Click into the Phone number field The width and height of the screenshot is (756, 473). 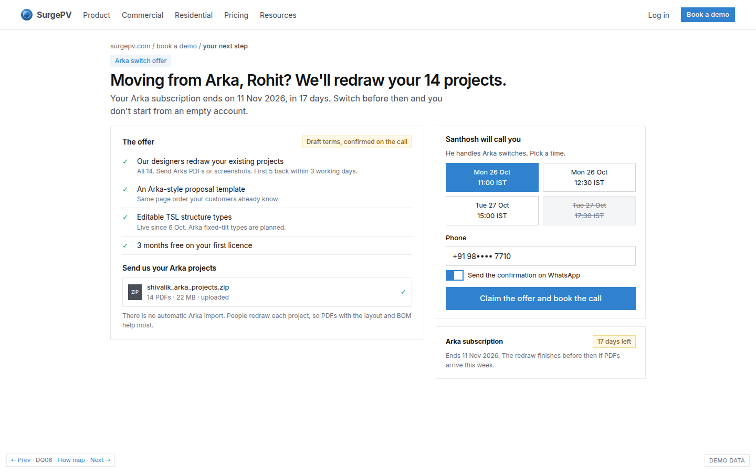pyautogui.click(x=541, y=256)
